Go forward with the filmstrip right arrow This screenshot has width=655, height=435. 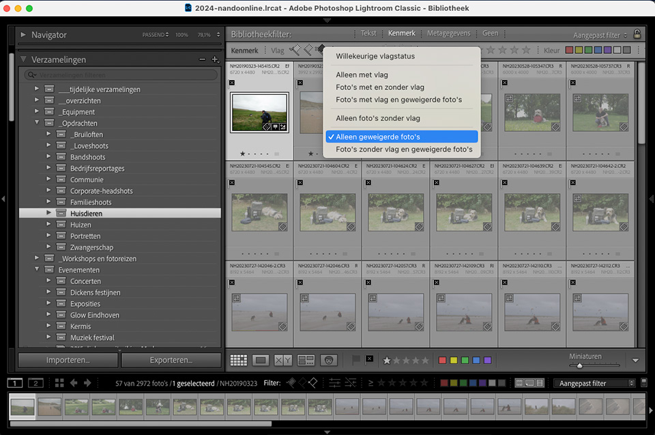coord(87,382)
